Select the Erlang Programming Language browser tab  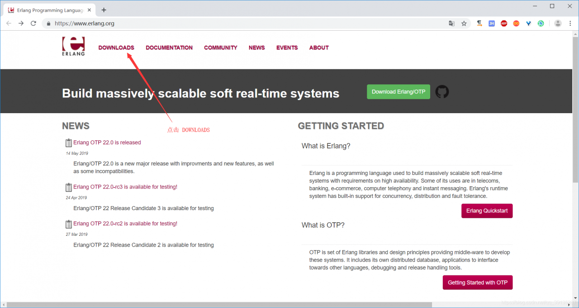coord(50,10)
